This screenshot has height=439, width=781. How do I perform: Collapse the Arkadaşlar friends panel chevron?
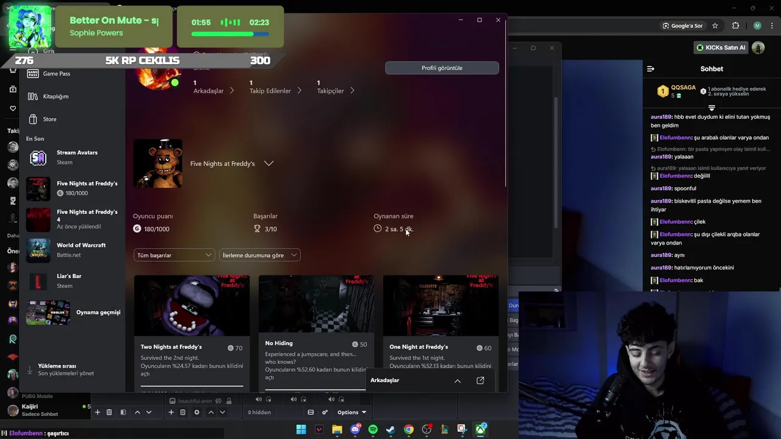458,380
